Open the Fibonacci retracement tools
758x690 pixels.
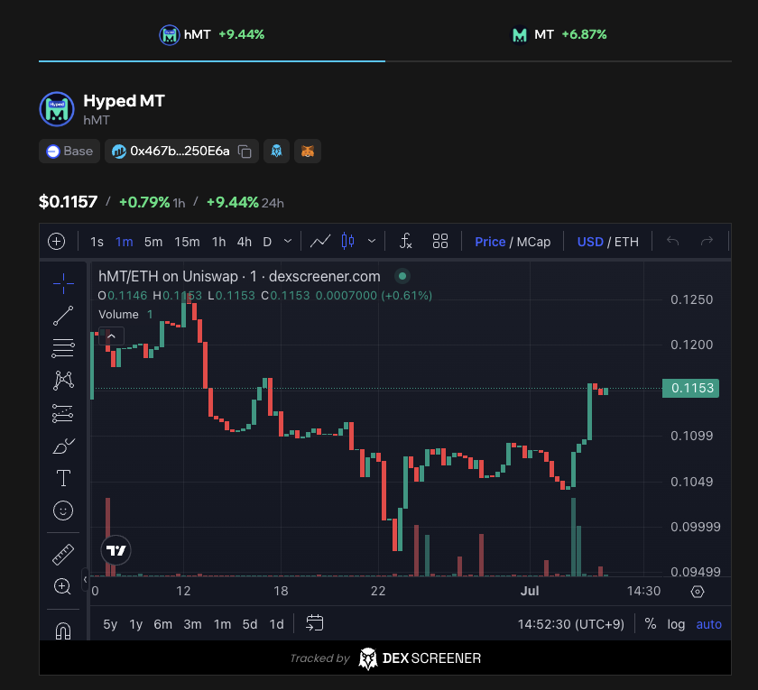coord(63,348)
